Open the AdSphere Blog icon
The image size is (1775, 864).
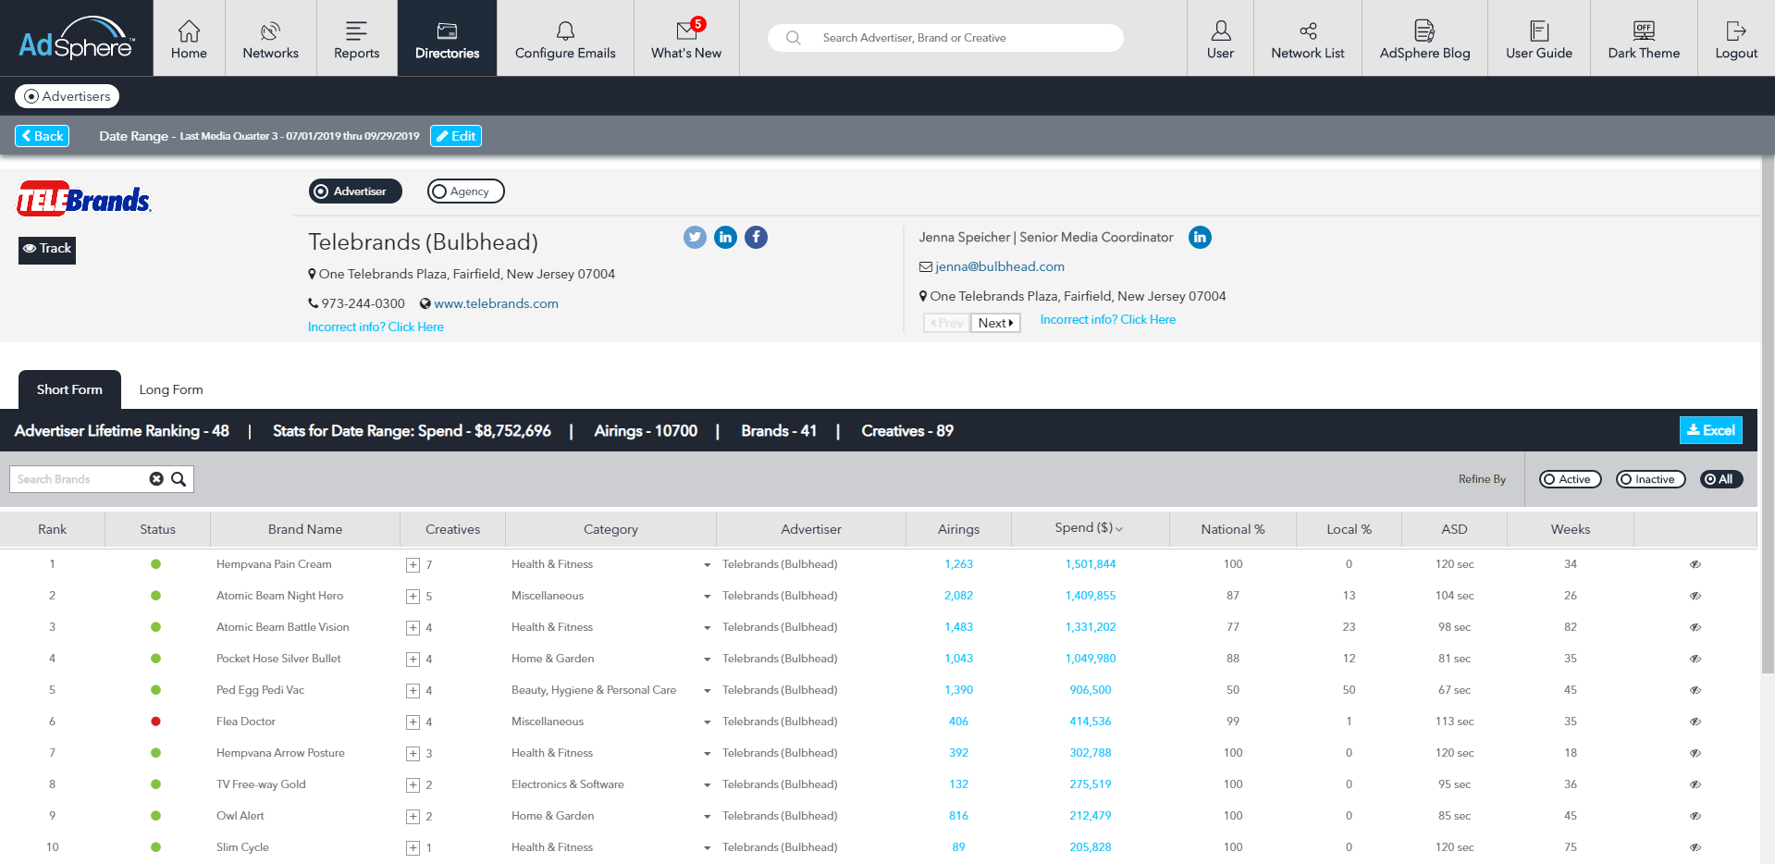point(1424,31)
